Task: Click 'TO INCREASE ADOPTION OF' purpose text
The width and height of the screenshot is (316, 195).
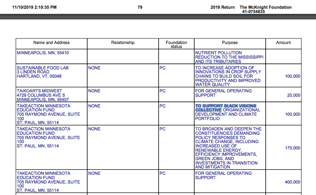Action: [x=224, y=68]
